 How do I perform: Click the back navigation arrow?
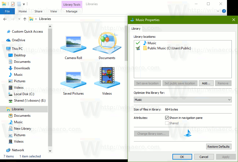tap(5, 19)
